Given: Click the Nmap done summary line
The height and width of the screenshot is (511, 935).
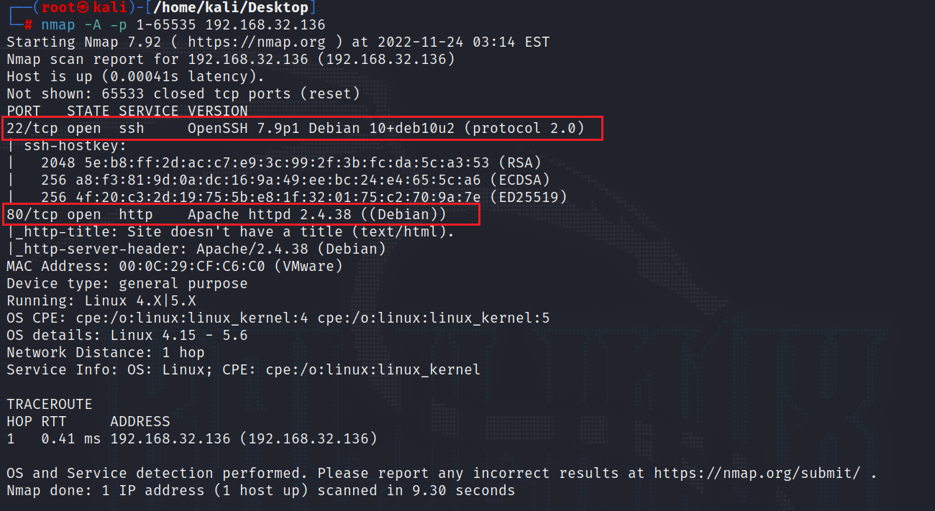Looking at the screenshot, I should [261, 491].
